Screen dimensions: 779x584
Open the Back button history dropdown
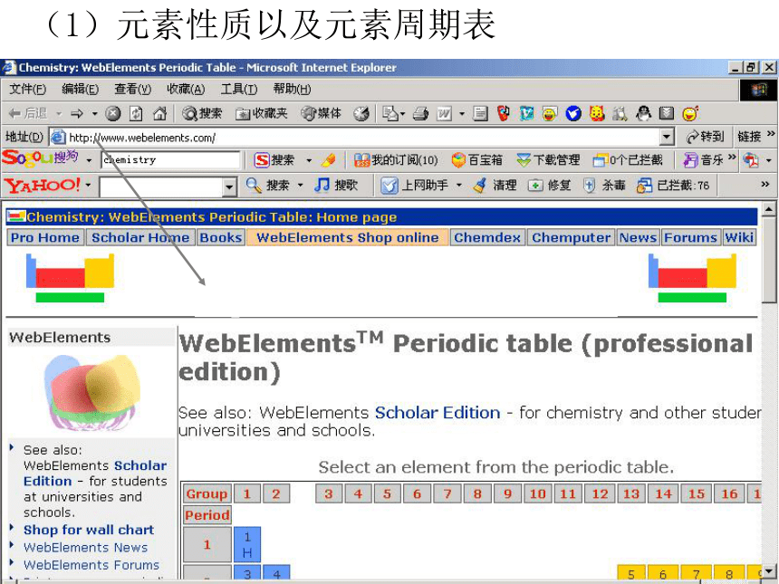point(59,114)
